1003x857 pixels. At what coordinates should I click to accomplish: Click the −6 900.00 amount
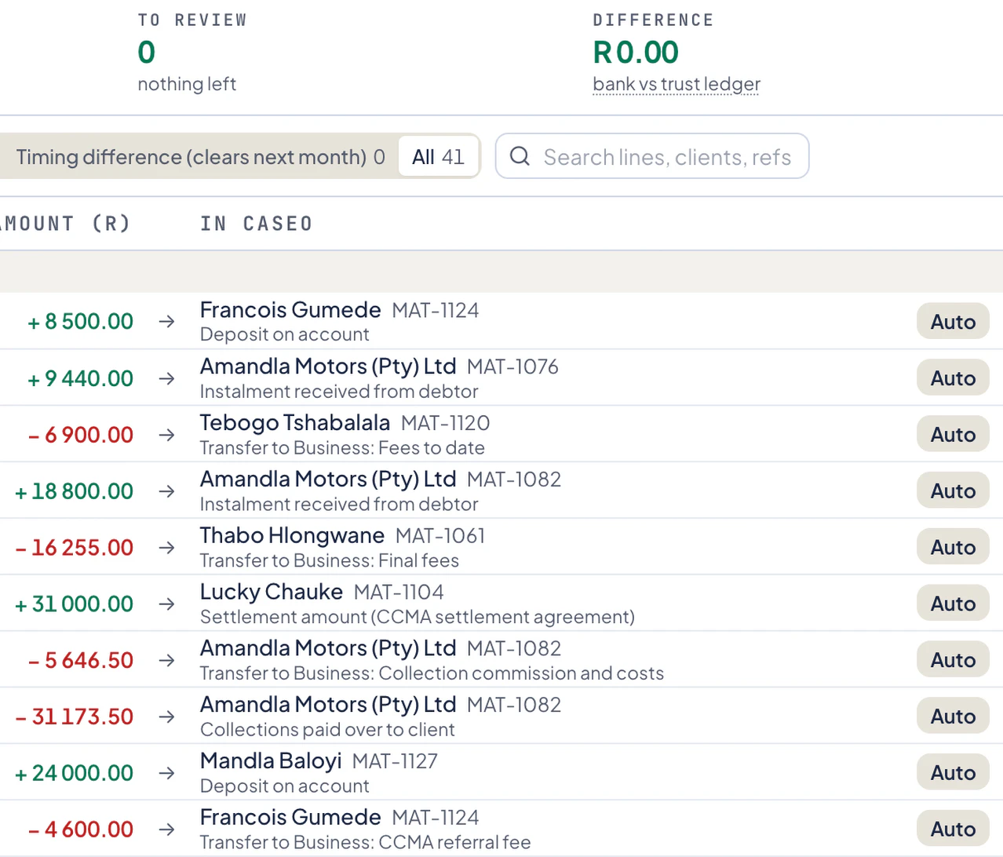80,435
